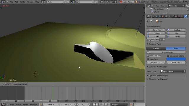Switch to the Particles properties tab
189x106 pixels.
coord(183,16)
